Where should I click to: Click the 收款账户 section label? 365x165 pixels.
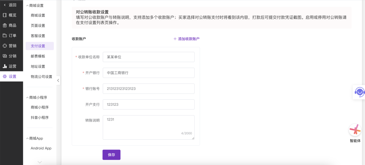click(x=79, y=39)
